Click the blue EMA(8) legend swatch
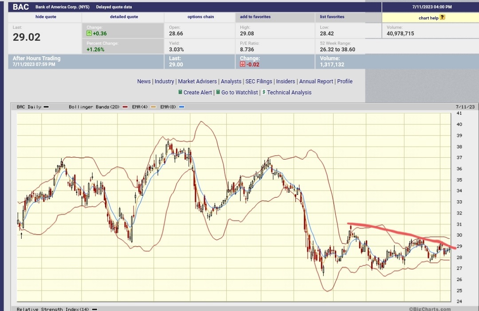Screen dimensions: 479x311 click(x=181, y=107)
